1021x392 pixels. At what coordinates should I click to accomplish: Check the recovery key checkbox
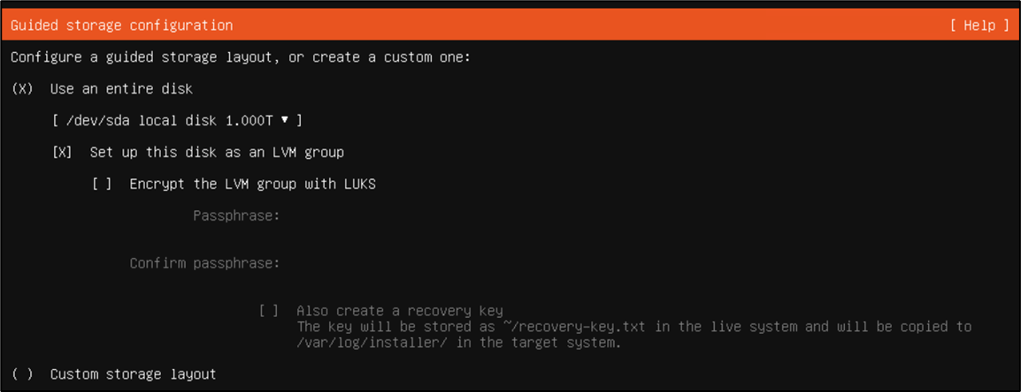[x=269, y=311]
